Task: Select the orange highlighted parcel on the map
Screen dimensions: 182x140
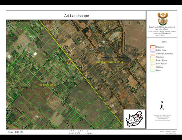Action: coord(69,62)
